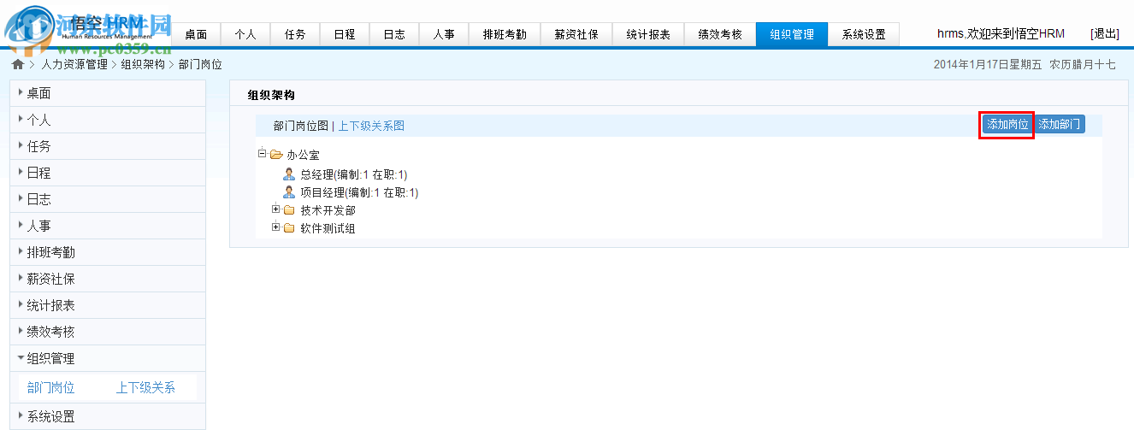This screenshot has width=1134, height=430.
Task: Select the 办公室 department label
Action: click(303, 156)
